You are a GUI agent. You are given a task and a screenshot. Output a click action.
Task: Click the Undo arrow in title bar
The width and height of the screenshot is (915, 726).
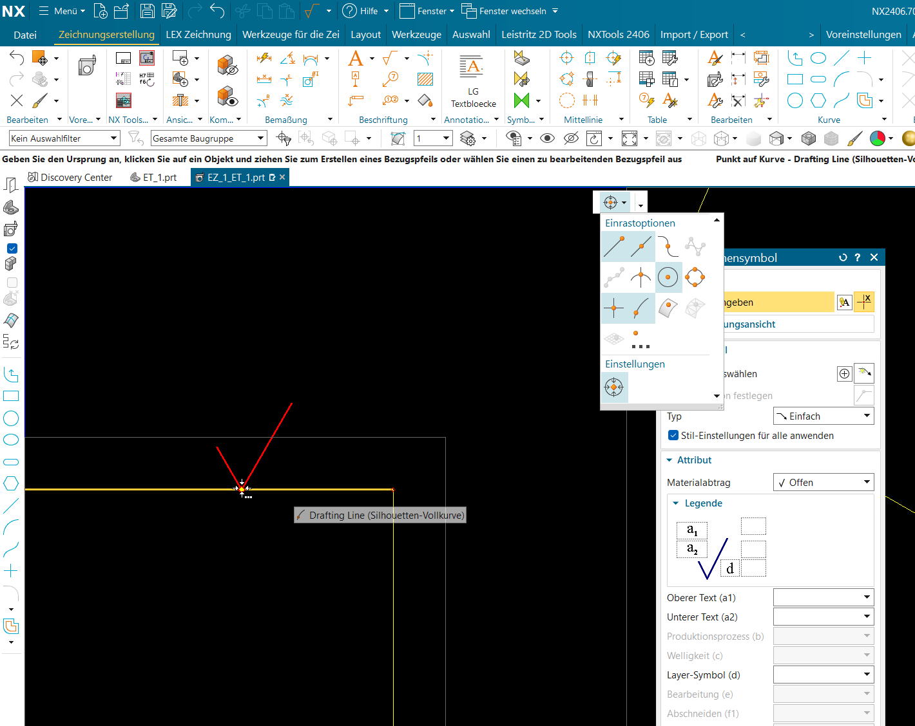coord(217,11)
